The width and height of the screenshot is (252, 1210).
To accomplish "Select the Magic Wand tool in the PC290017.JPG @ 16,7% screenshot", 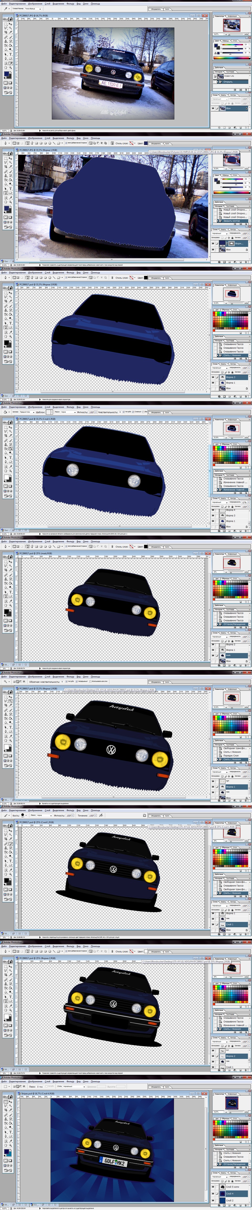I will pyautogui.click(x=10, y=28).
